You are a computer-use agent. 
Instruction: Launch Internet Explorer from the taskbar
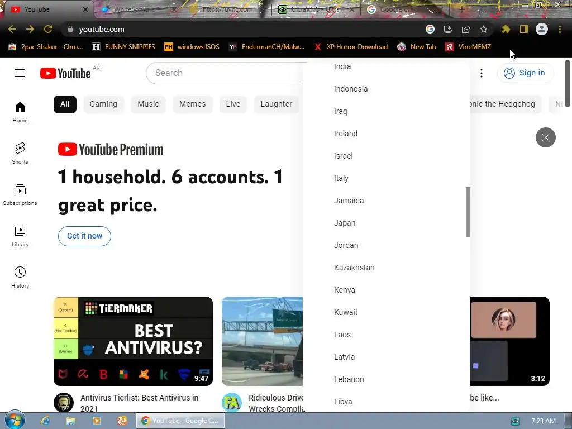pos(45,421)
